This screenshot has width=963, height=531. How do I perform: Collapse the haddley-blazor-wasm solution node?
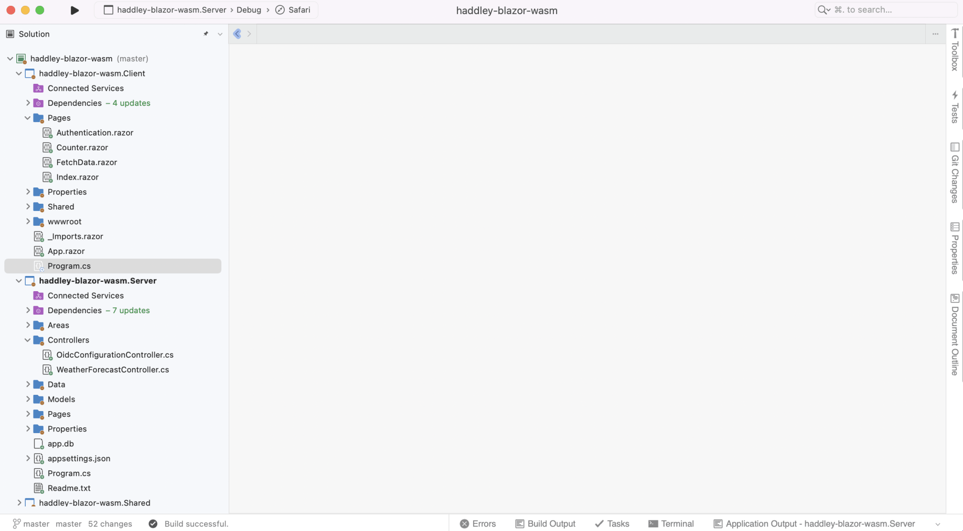point(10,59)
